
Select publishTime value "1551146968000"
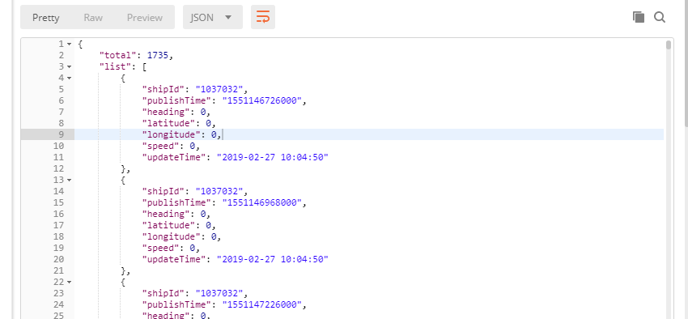(262, 202)
